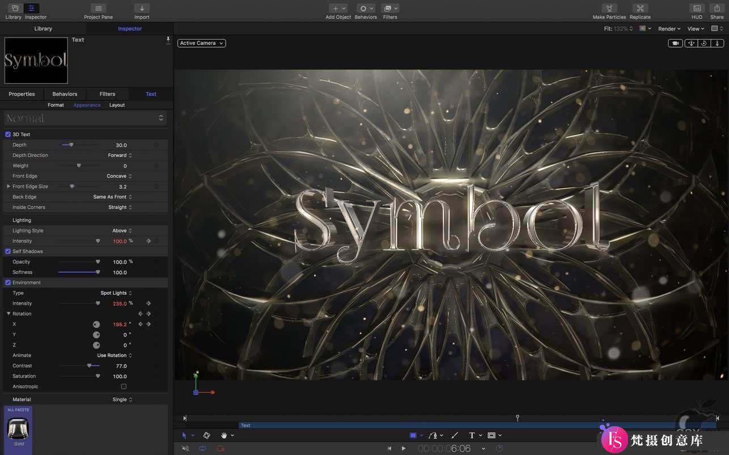Uncheck the Environment checkbox
The width and height of the screenshot is (729, 455).
click(8, 282)
